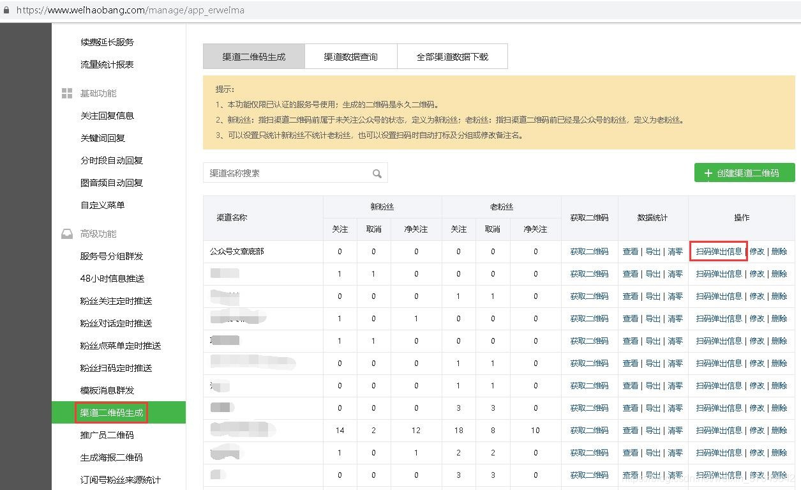Image resolution: width=801 pixels, height=490 pixels.
Task: Open 关注回复信息 menu item
Action: pyautogui.click(x=107, y=116)
